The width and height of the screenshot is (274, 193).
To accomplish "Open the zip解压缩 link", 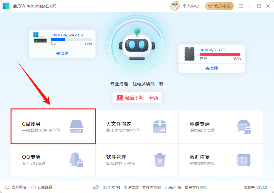I will pos(173,188).
